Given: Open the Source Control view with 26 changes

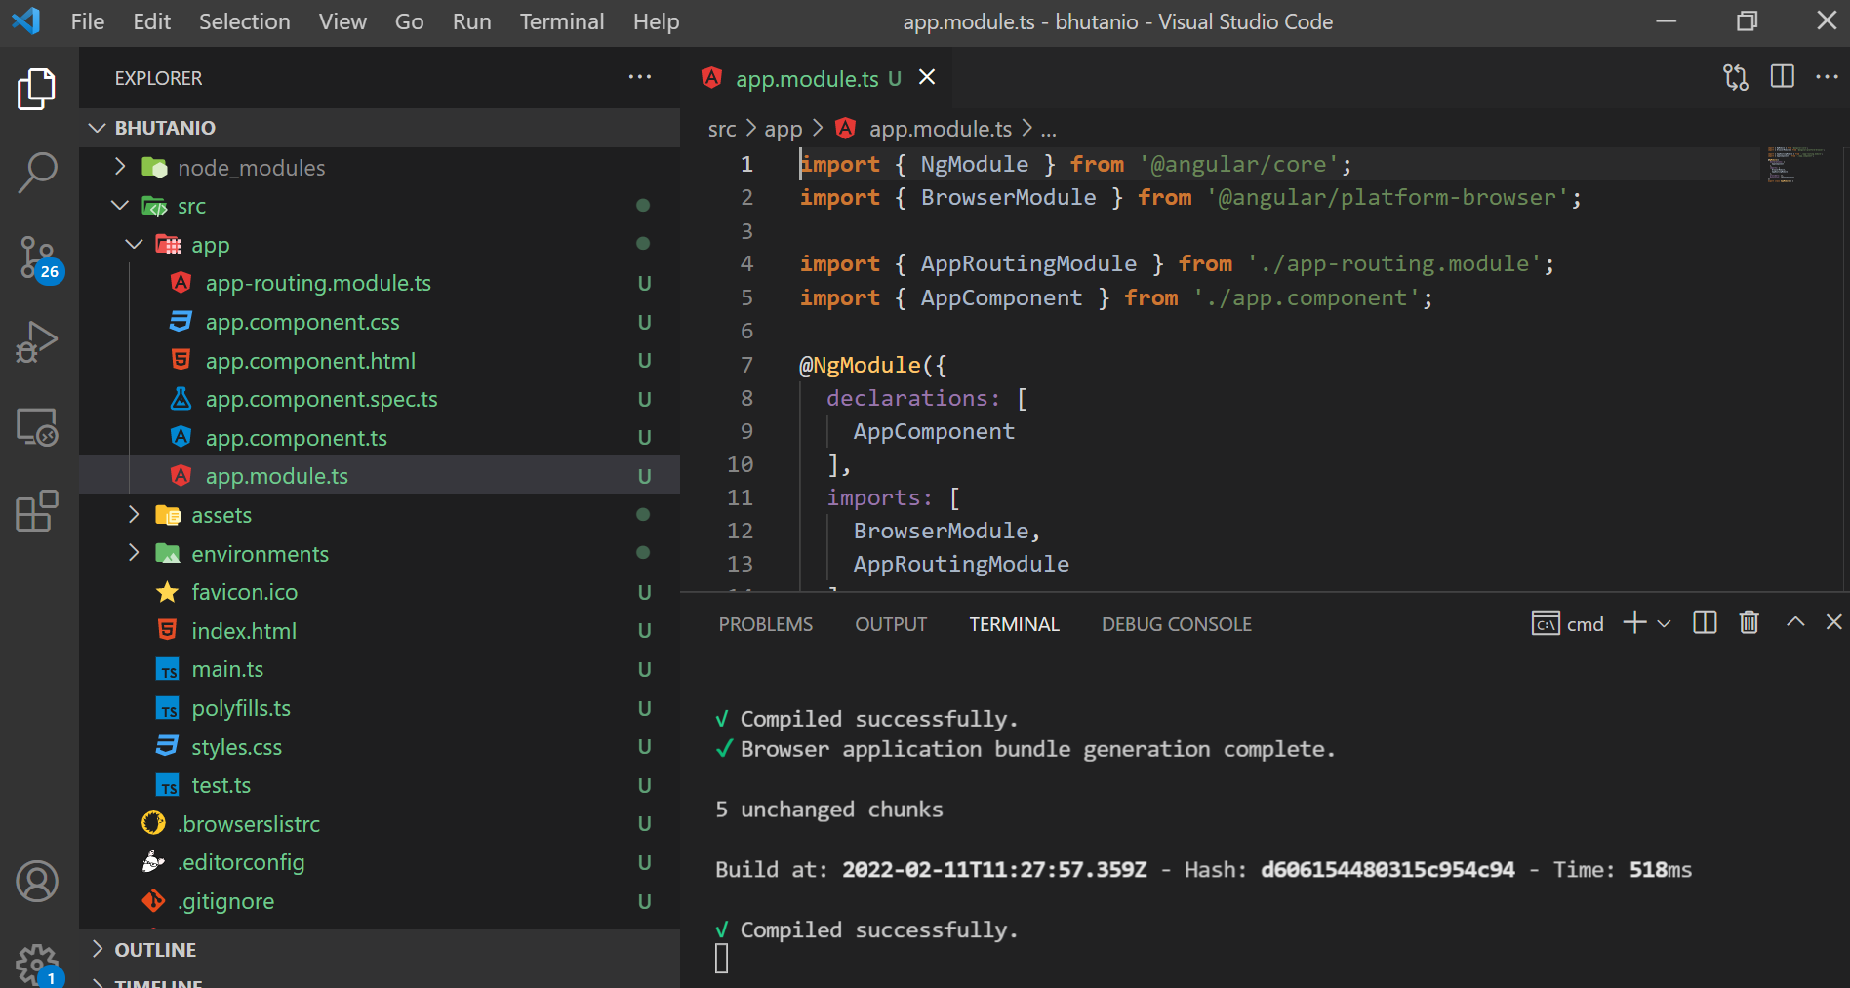Looking at the screenshot, I should [x=37, y=257].
